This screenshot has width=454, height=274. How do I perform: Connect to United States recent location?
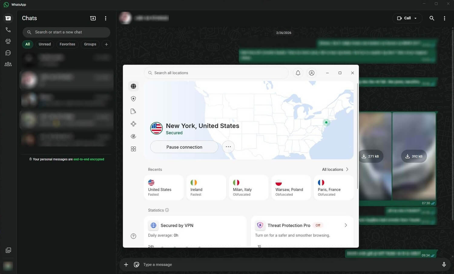pyautogui.click(x=164, y=188)
